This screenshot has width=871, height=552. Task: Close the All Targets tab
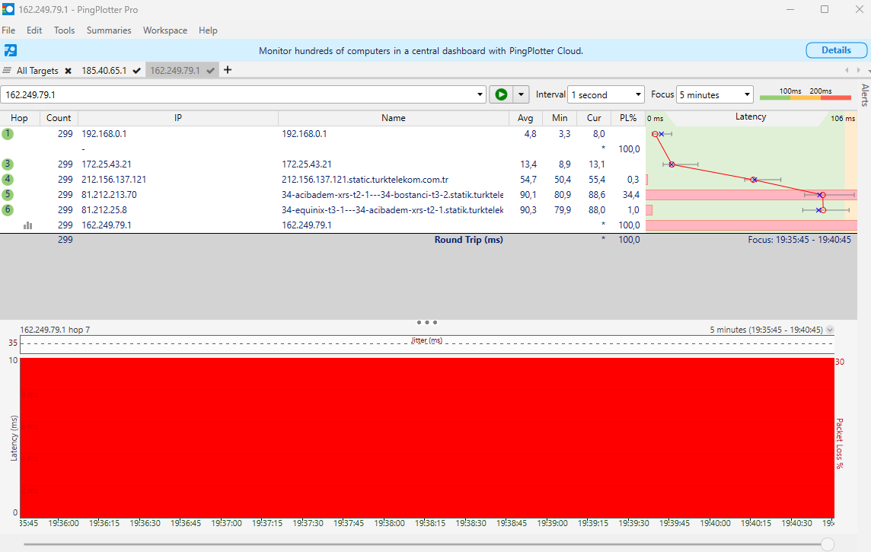click(x=68, y=71)
